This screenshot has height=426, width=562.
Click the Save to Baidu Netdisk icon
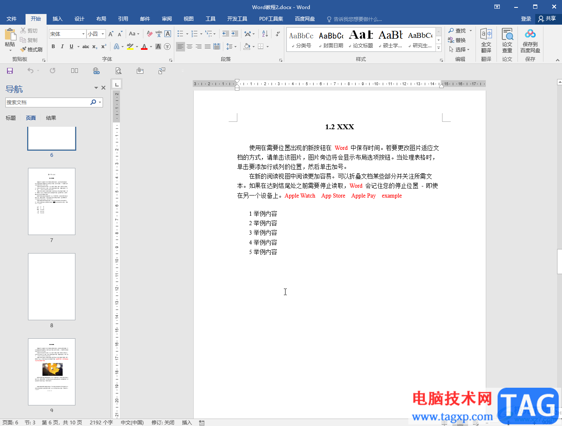click(x=530, y=41)
